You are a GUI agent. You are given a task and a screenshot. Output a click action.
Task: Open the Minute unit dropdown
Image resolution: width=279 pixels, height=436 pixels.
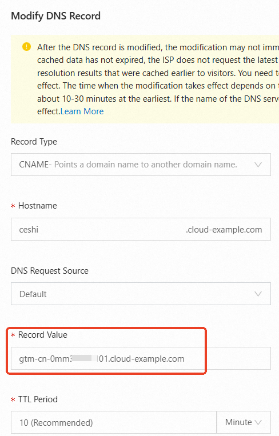tap(244, 423)
